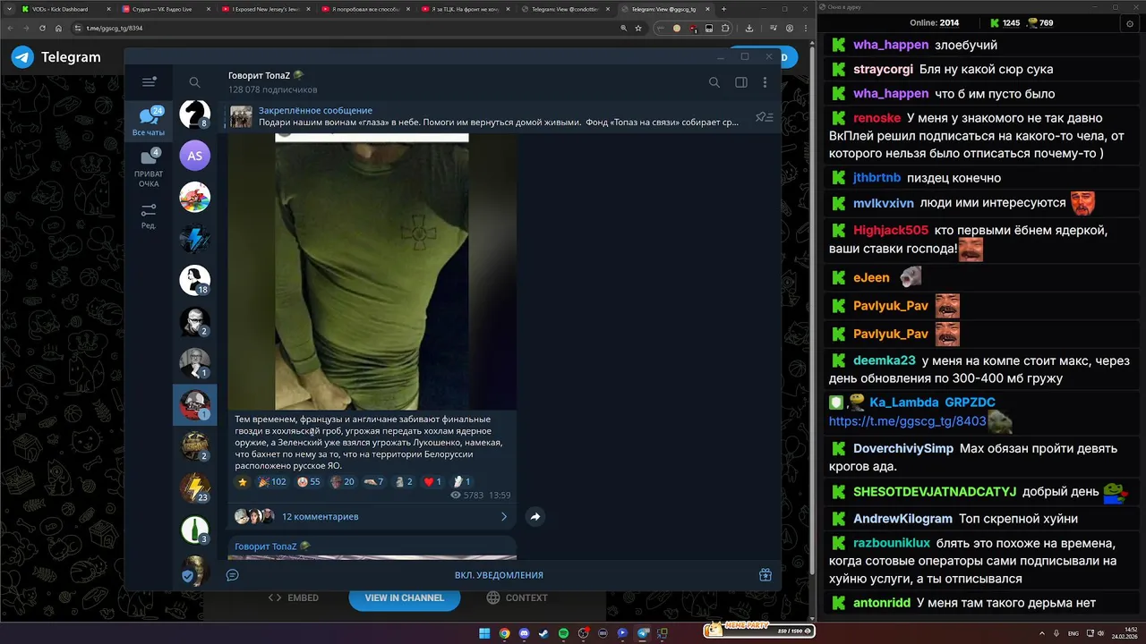
Task: Open the chat with badge 8
Action: [x=195, y=114]
